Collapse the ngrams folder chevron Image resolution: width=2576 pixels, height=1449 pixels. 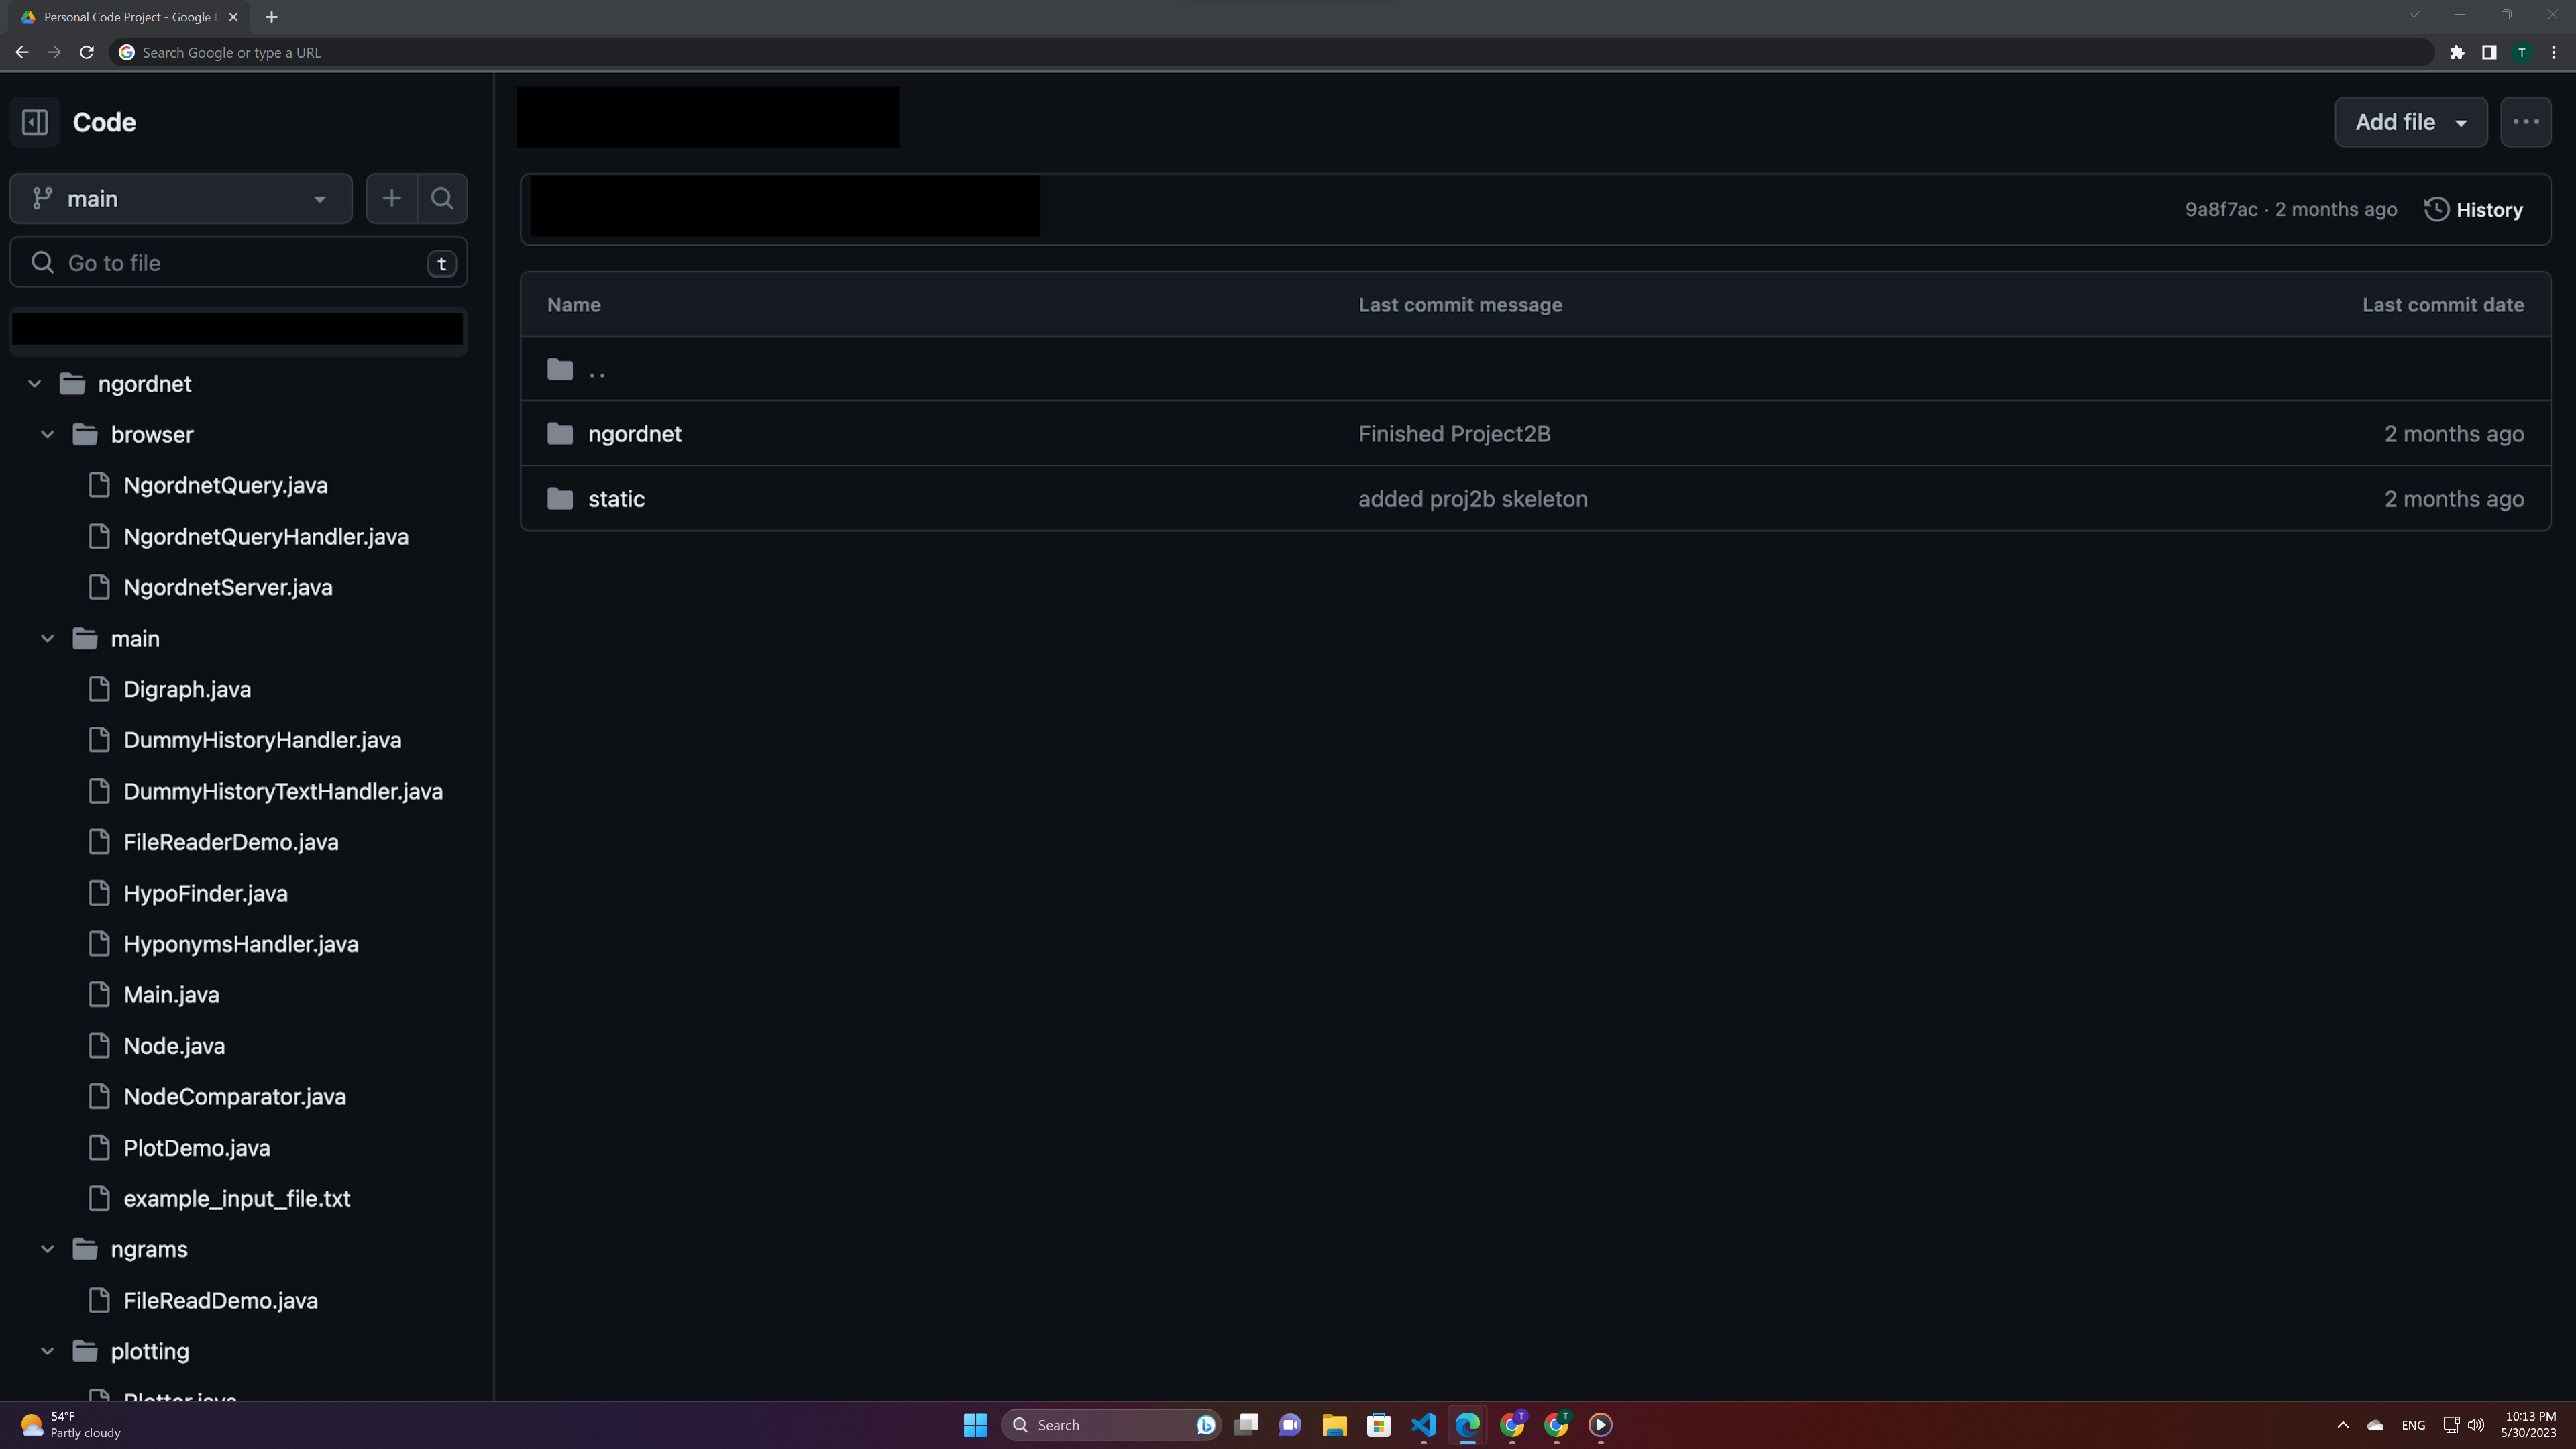pos(47,1250)
